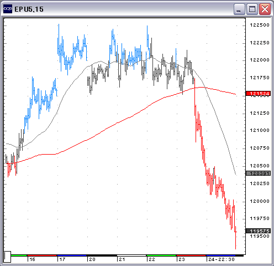The width and height of the screenshot is (274, 266).
Task: Click the blue segment above date 17
Action: (72, 255)
